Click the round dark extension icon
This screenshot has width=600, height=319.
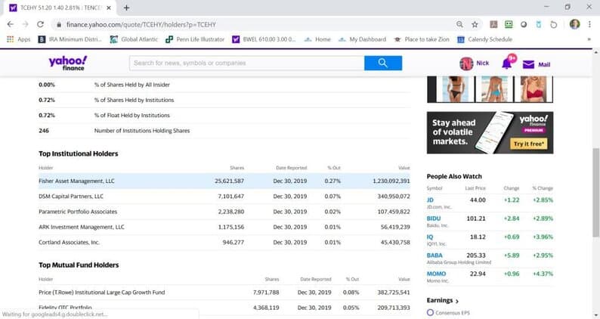click(524, 24)
